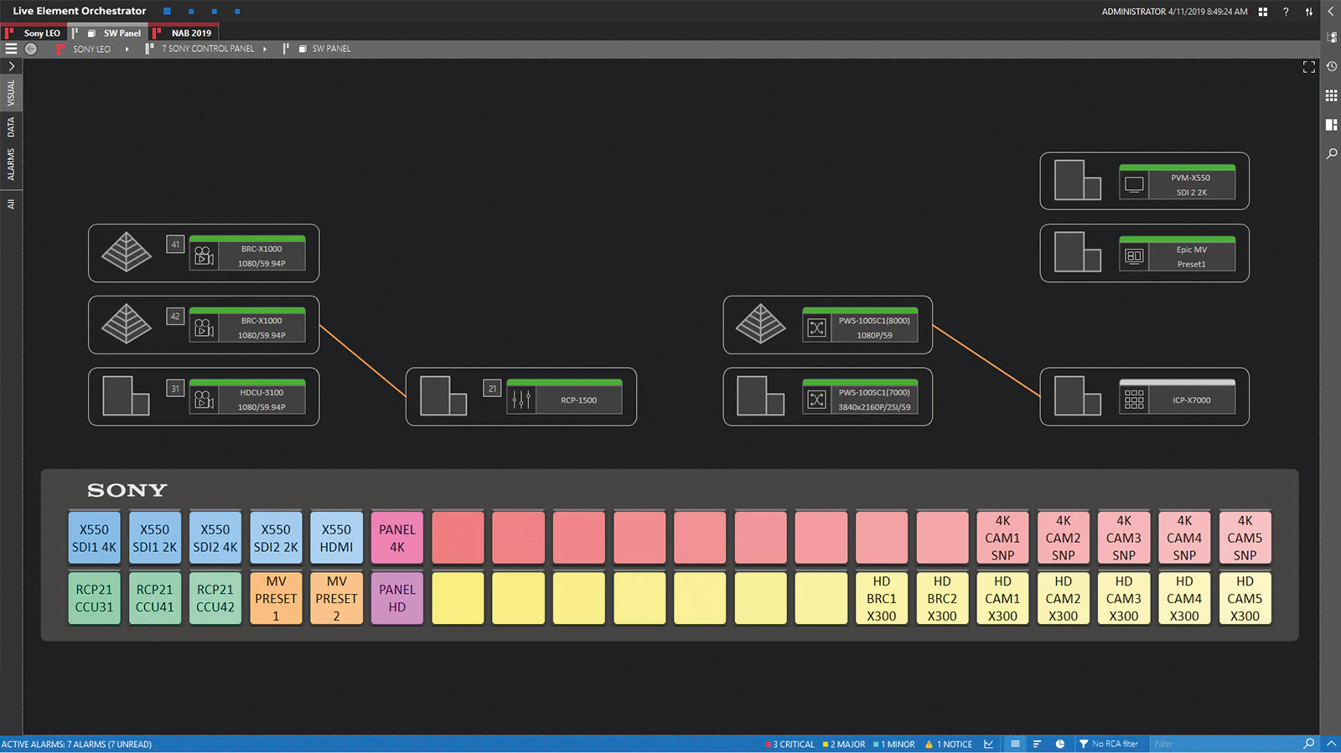Screen dimensions: 1341x753
Task: Switch to the VISUAL side tab
Action: (x=11, y=93)
